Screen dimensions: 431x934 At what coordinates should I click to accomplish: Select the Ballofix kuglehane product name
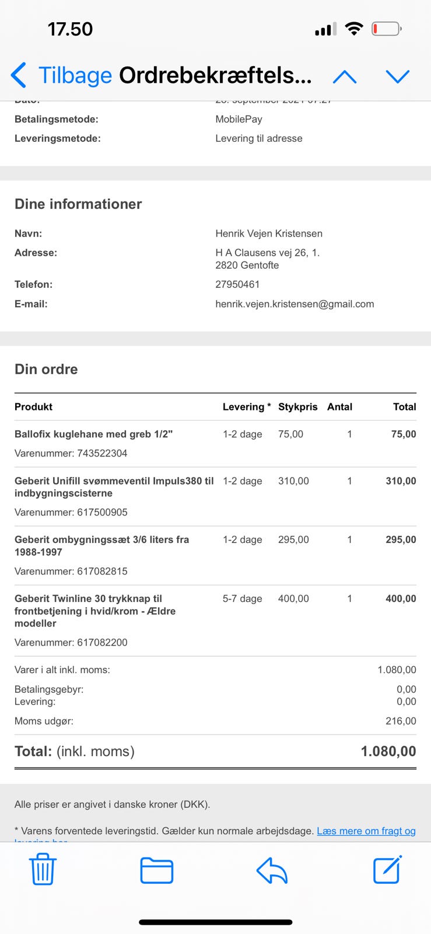tap(93, 434)
